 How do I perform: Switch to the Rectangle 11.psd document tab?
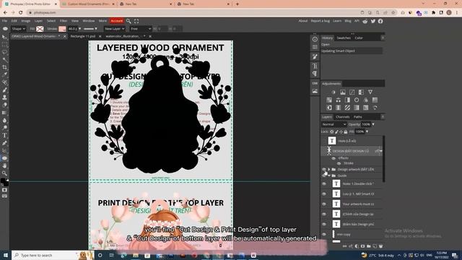tap(83, 36)
